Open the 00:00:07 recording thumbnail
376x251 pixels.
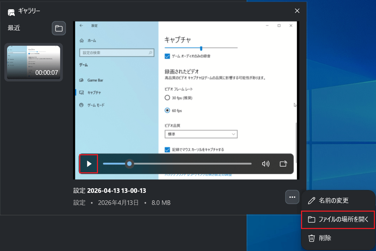tap(33, 62)
